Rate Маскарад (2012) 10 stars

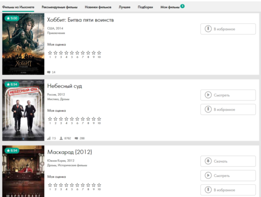99,185
